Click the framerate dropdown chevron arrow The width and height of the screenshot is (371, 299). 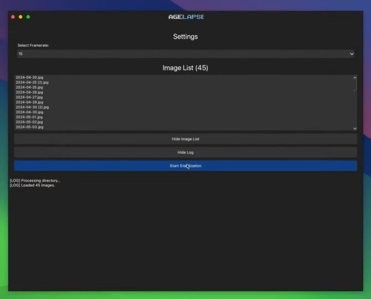(x=352, y=54)
